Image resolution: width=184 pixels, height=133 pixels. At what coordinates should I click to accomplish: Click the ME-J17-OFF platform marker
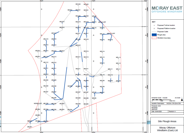point(111,35)
